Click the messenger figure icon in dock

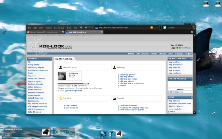[111, 134]
